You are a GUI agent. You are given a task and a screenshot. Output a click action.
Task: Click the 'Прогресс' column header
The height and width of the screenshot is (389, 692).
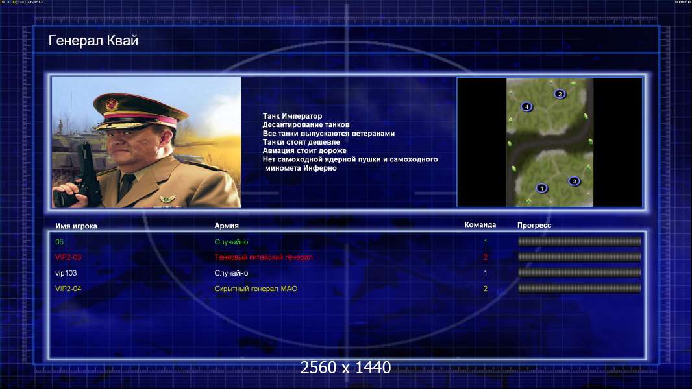(534, 225)
